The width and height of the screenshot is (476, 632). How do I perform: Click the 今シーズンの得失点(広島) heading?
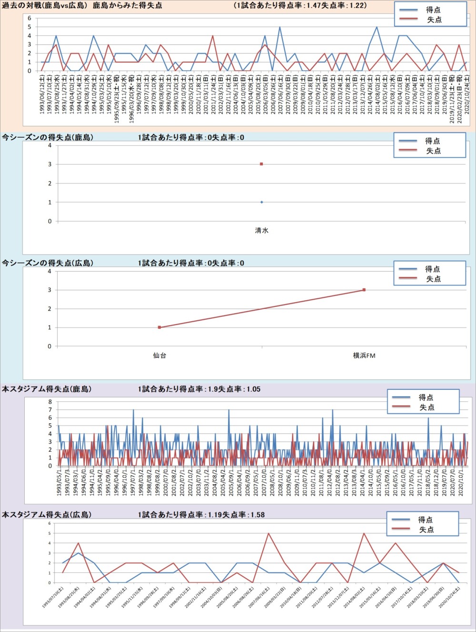pyautogui.click(x=48, y=263)
